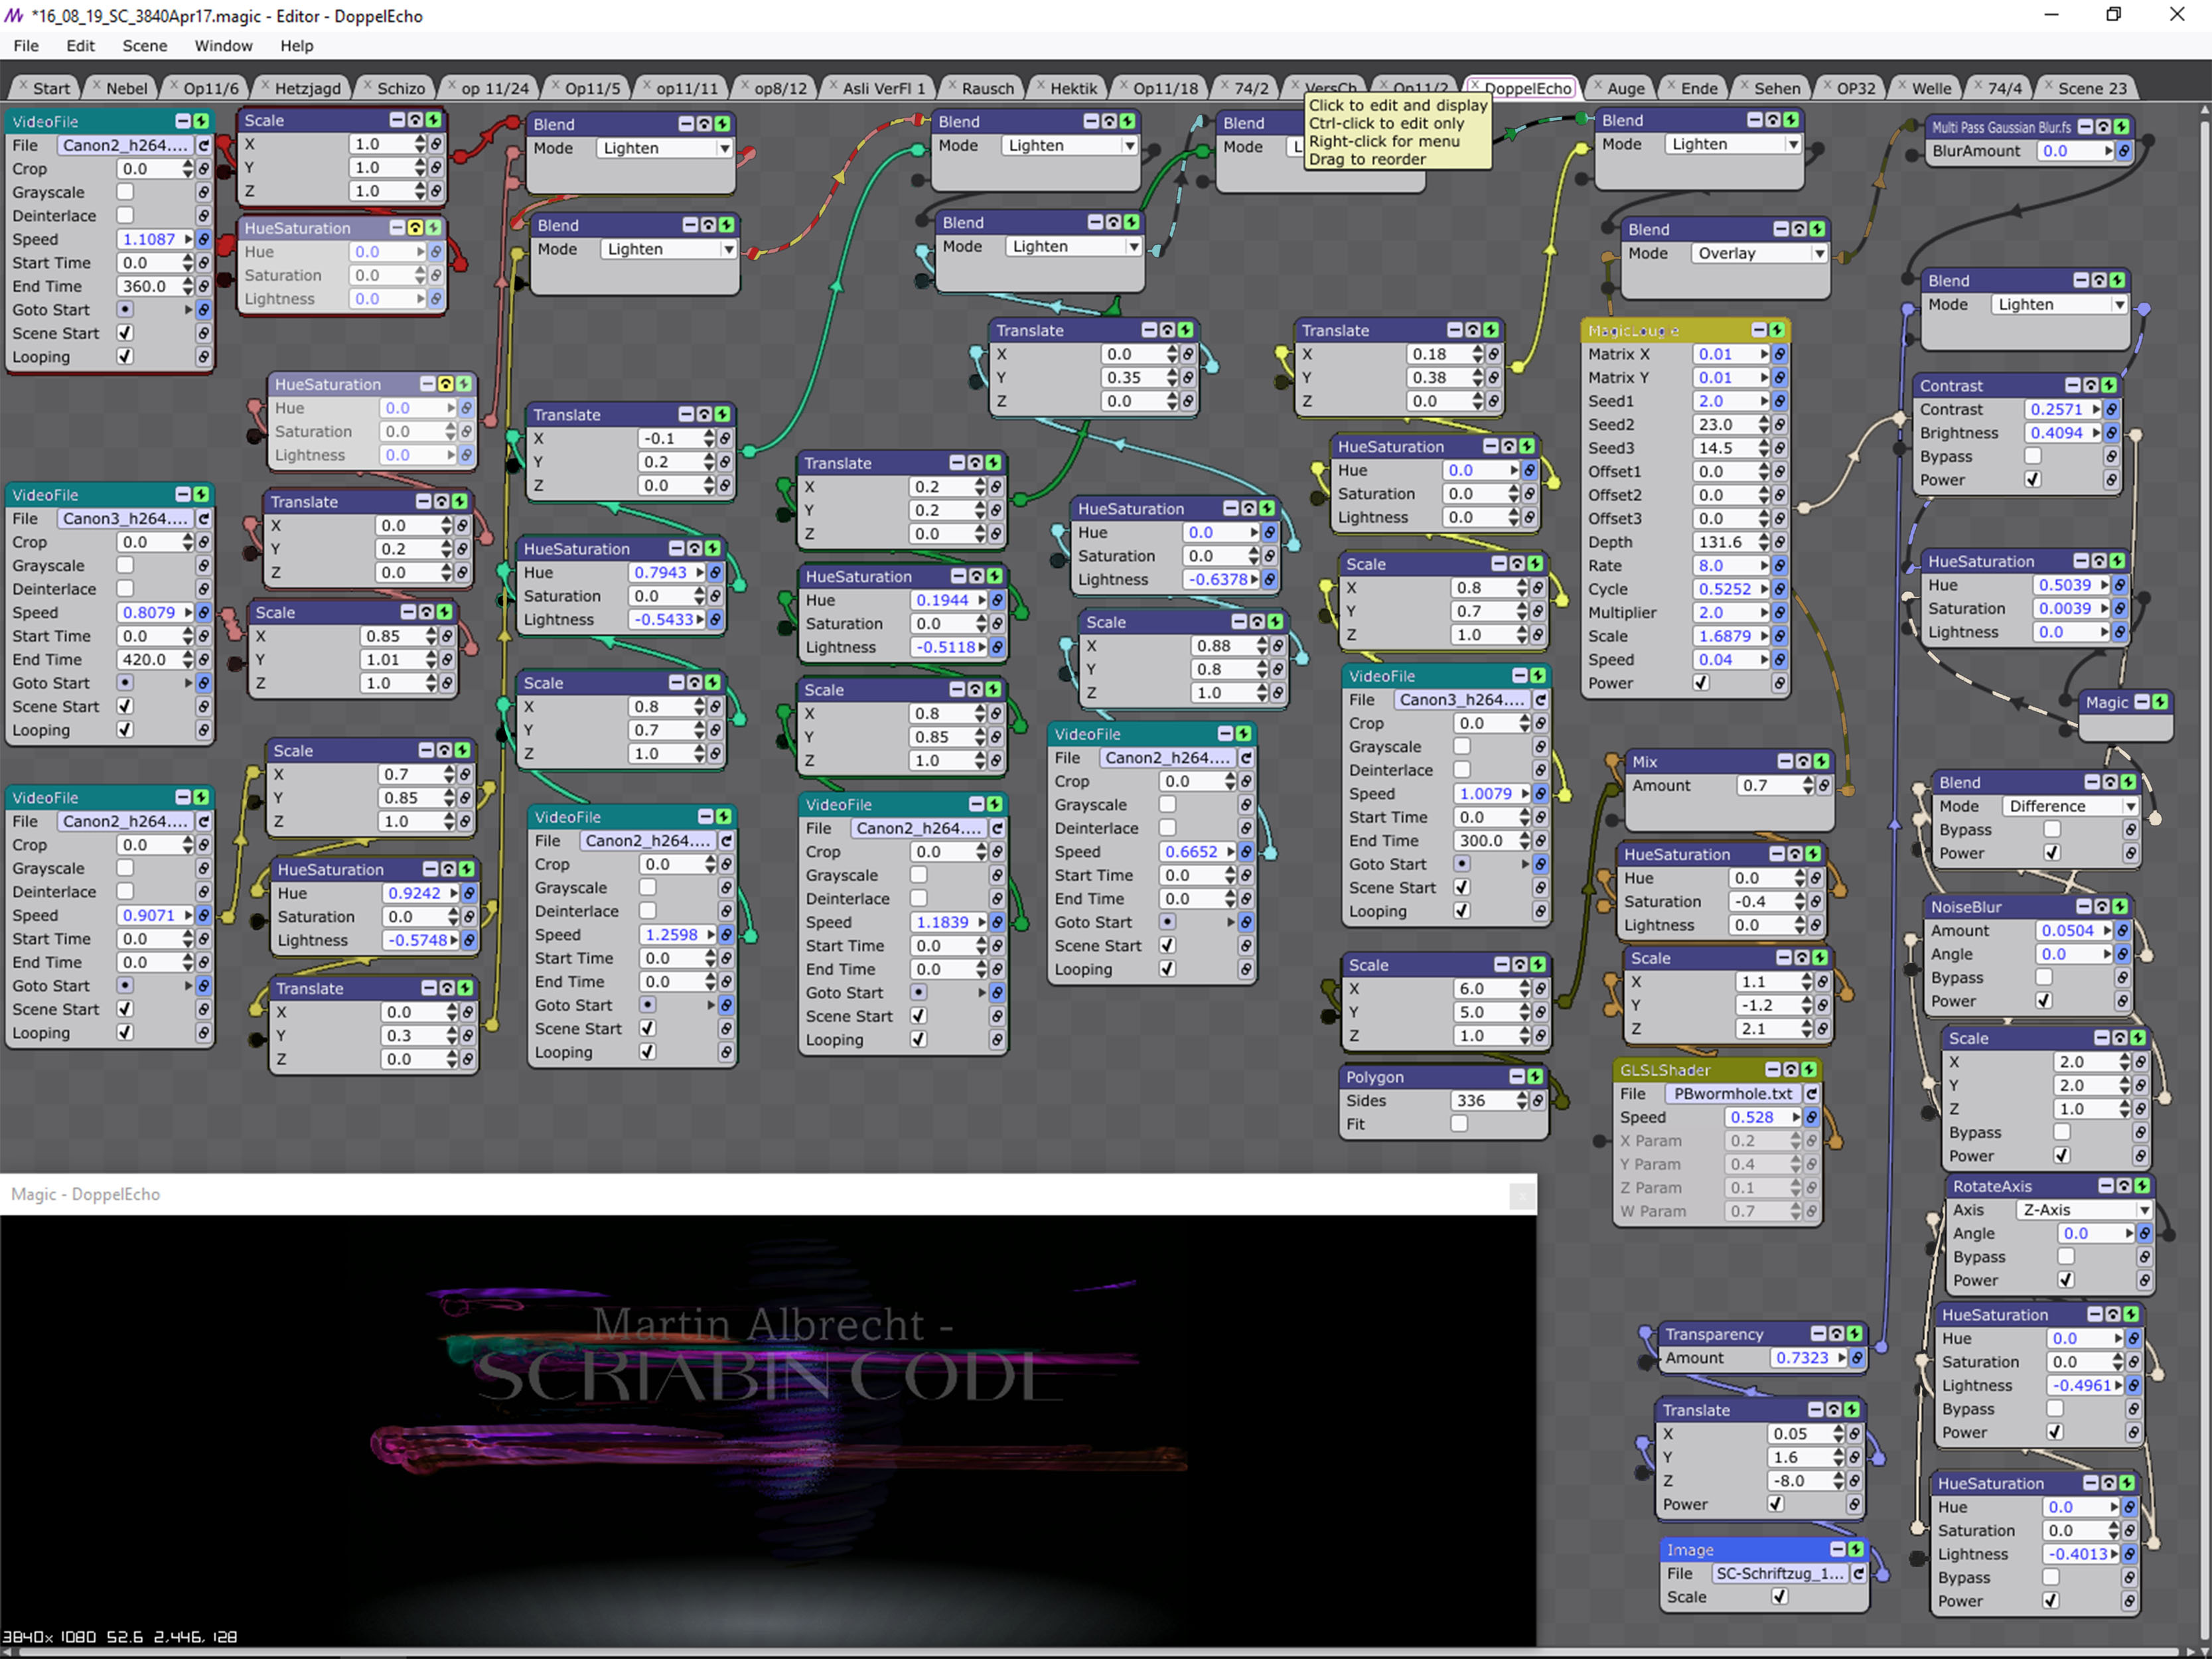
Task: Open the arrow menu beside Cycle 0.5252
Action: (1765, 589)
